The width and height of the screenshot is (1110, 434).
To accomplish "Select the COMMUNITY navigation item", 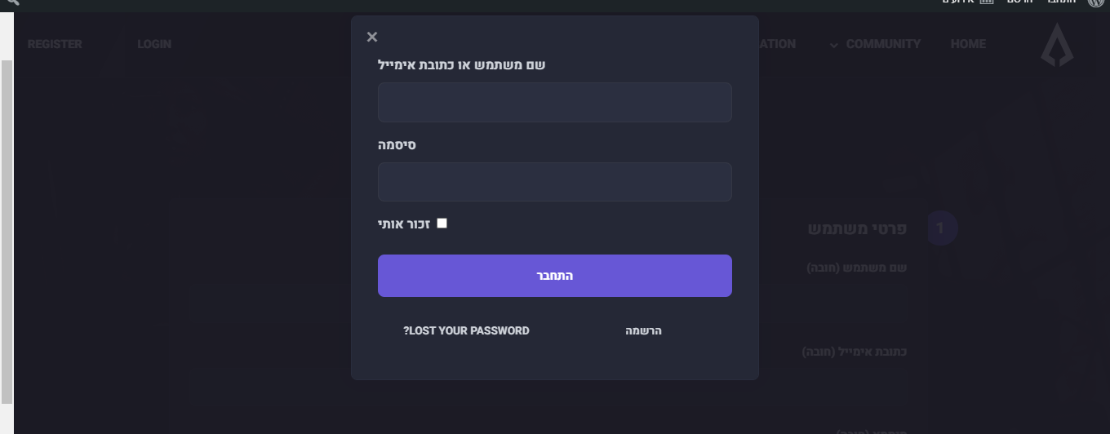I will (x=883, y=44).
